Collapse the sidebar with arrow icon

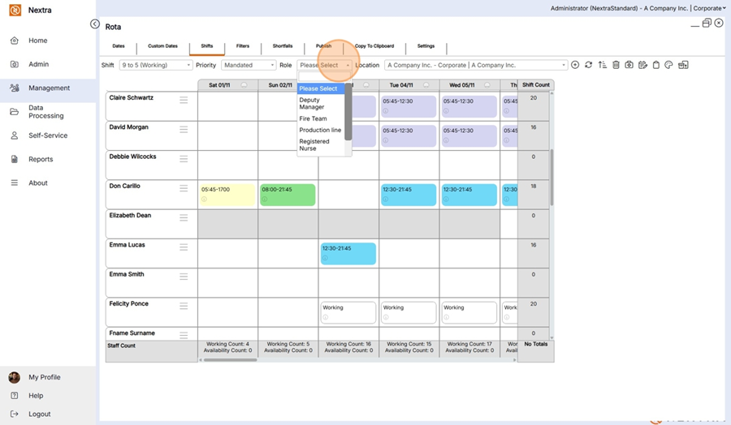pyautogui.click(x=95, y=24)
